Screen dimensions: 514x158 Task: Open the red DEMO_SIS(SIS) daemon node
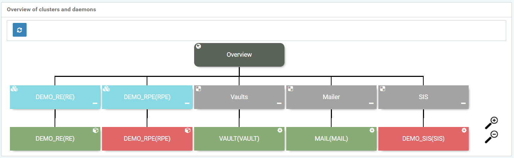click(423, 139)
